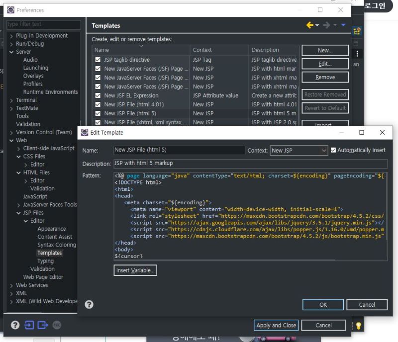Select JavaScript under Web node
Image resolution: width=398 pixels, height=342 pixels.
35,196
